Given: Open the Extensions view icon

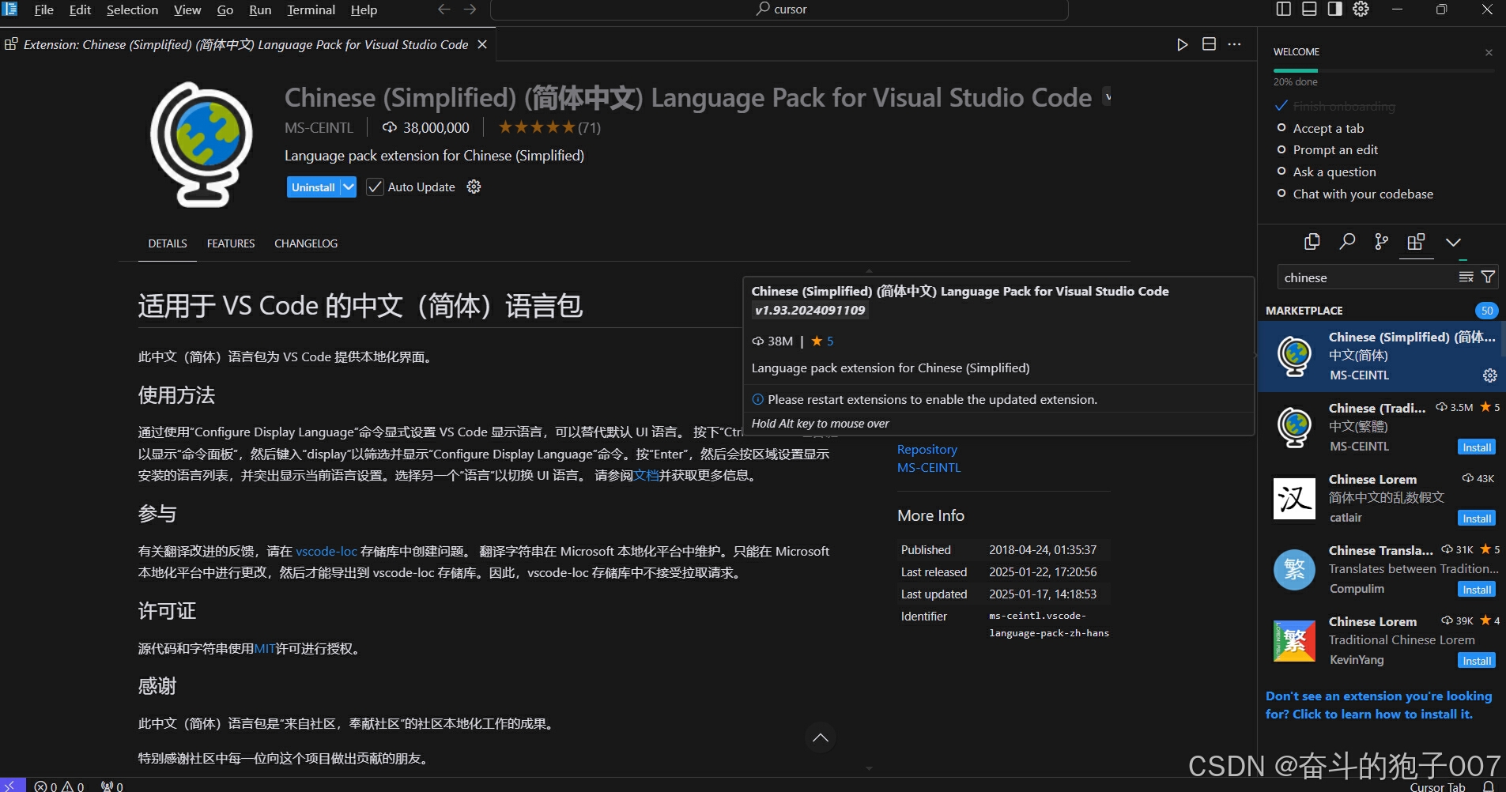Looking at the screenshot, I should [1416, 242].
